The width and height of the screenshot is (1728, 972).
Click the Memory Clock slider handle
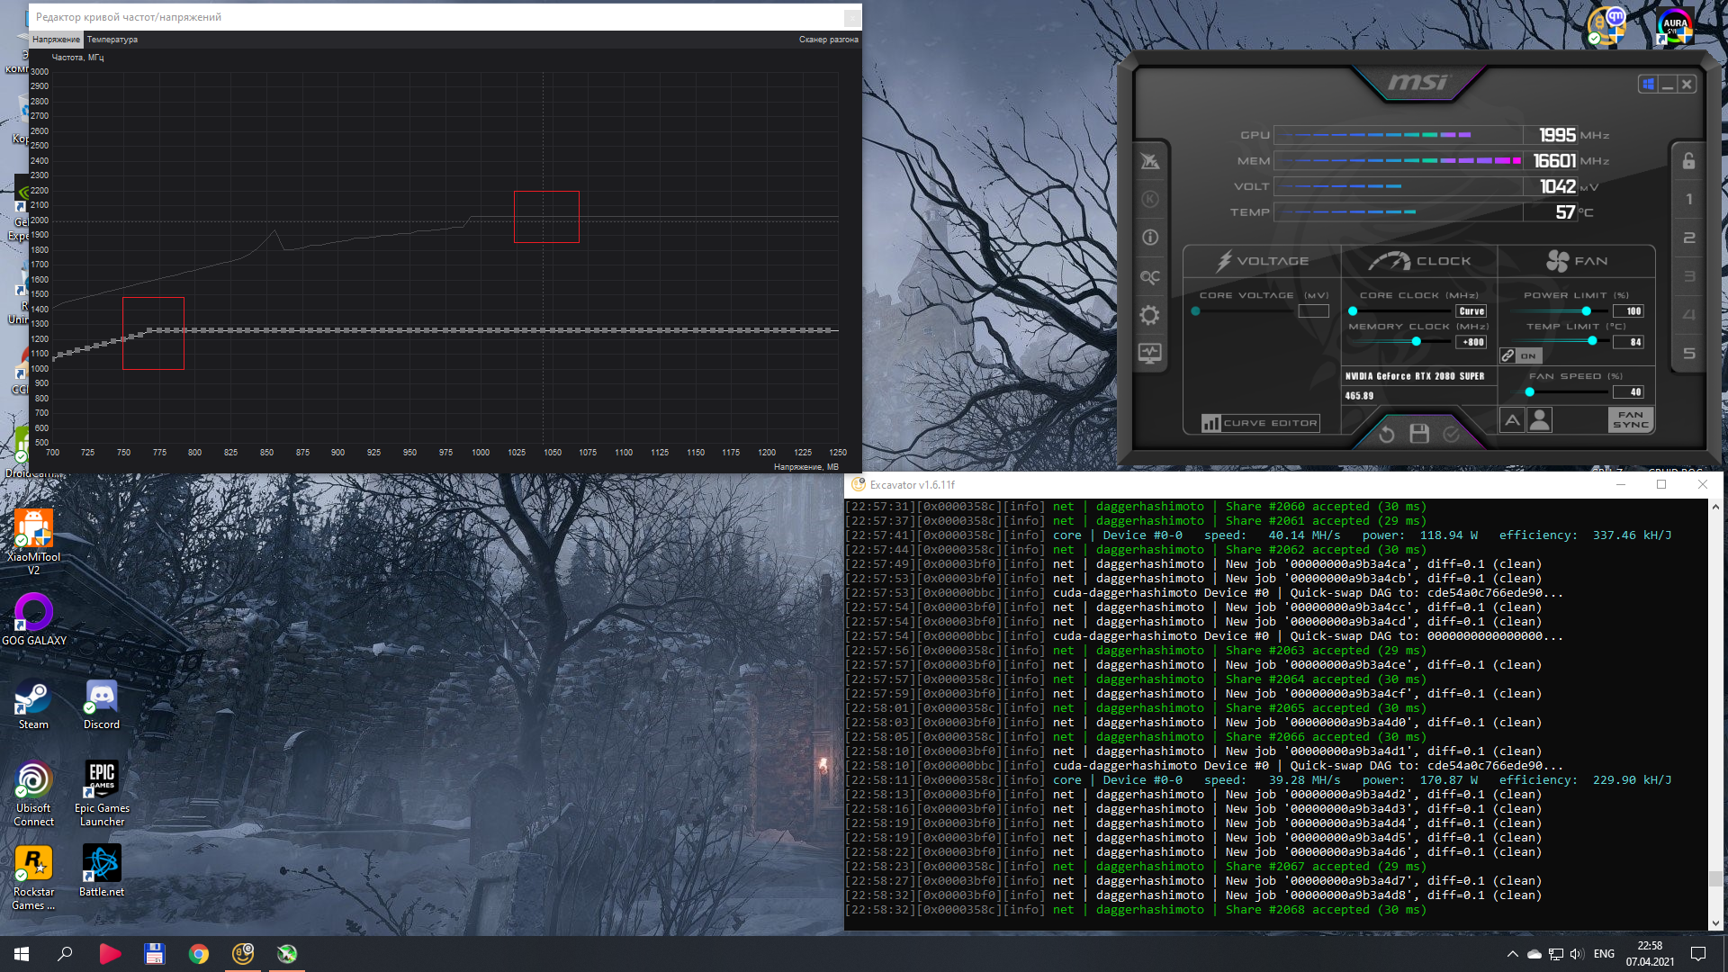pos(1417,342)
